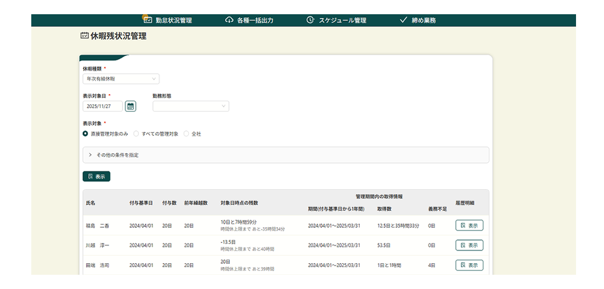Click the 氏名 column header
Viewport: 604px width, 289px height.
tap(91, 203)
